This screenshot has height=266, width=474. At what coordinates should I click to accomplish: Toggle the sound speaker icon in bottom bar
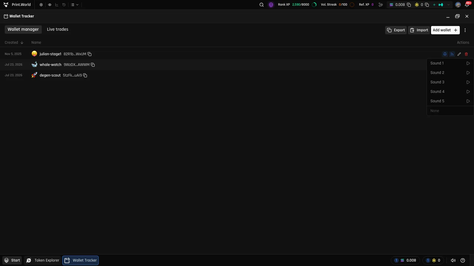pyautogui.click(x=453, y=260)
